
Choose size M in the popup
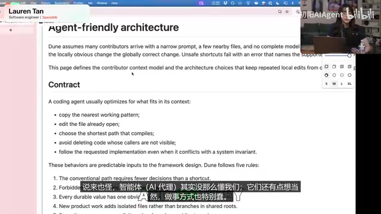(x=334, y=84)
